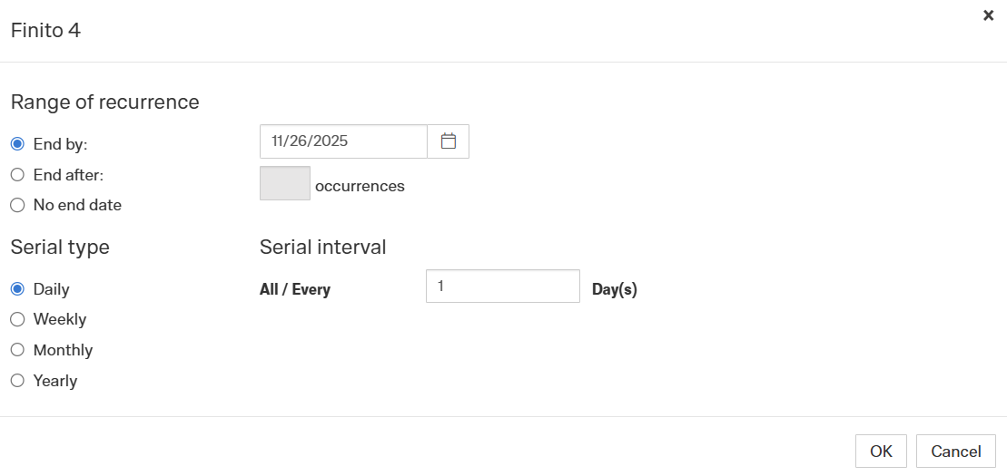1007x476 pixels.
Task: Focus the serial interval days field
Action: [502, 286]
